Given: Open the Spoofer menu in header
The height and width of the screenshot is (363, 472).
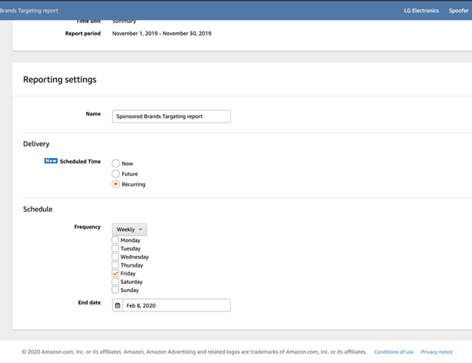Looking at the screenshot, I should tap(459, 11).
